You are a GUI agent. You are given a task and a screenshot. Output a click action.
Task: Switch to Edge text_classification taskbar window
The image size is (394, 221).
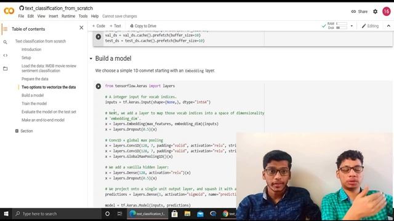coord(147,214)
